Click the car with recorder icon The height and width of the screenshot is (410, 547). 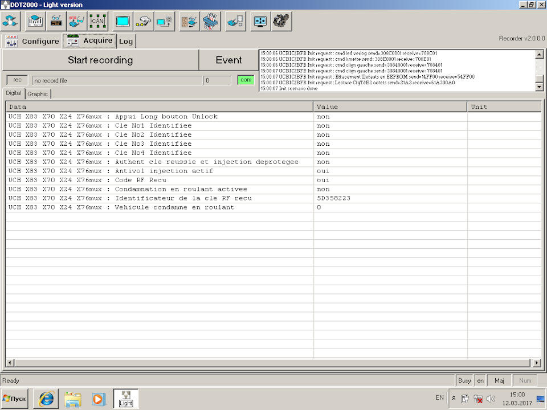click(144, 22)
